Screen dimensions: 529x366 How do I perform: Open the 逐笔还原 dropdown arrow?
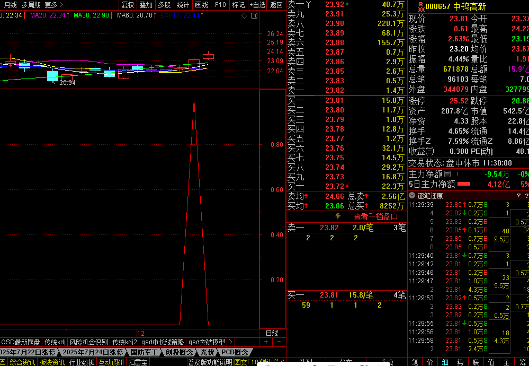click(412, 195)
